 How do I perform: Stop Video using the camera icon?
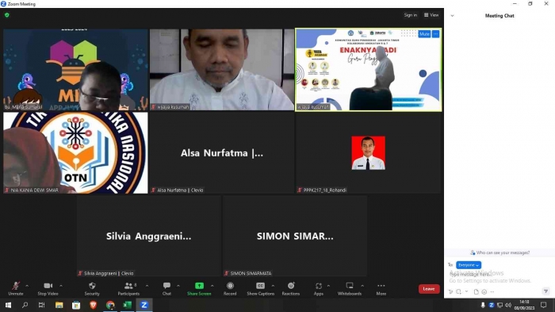pyautogui.click(x=48, y=288)
